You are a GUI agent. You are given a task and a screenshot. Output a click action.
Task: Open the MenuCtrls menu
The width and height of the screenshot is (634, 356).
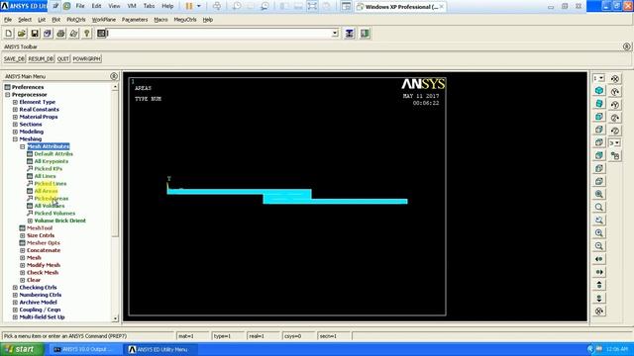[x=185, y=20]
